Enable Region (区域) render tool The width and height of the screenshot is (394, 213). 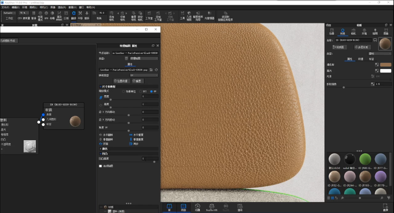pyautogui.click(x=66, y=15)
